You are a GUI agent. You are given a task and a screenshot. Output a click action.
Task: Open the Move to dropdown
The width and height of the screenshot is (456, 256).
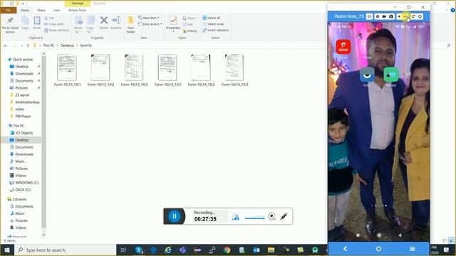coord(78,25)
